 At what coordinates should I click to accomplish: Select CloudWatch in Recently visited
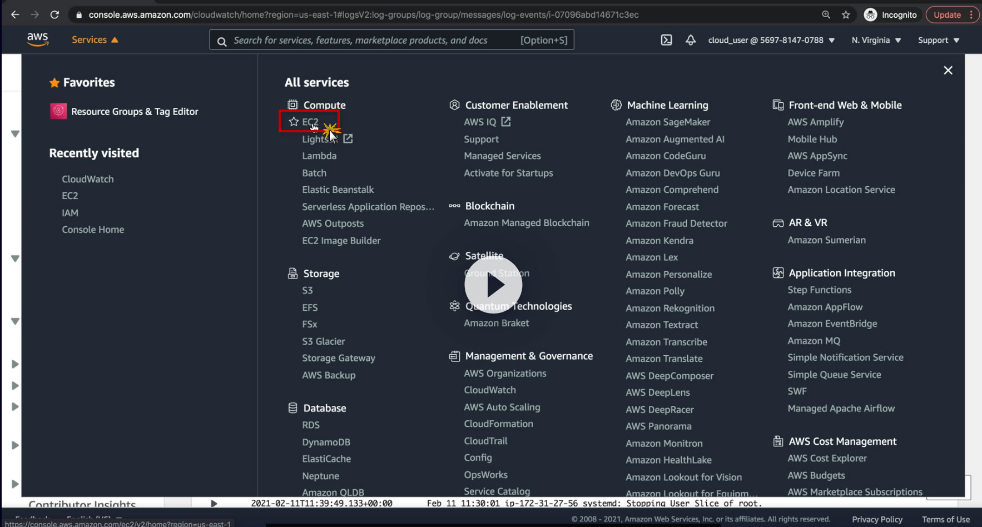click(x=88, y=179)
